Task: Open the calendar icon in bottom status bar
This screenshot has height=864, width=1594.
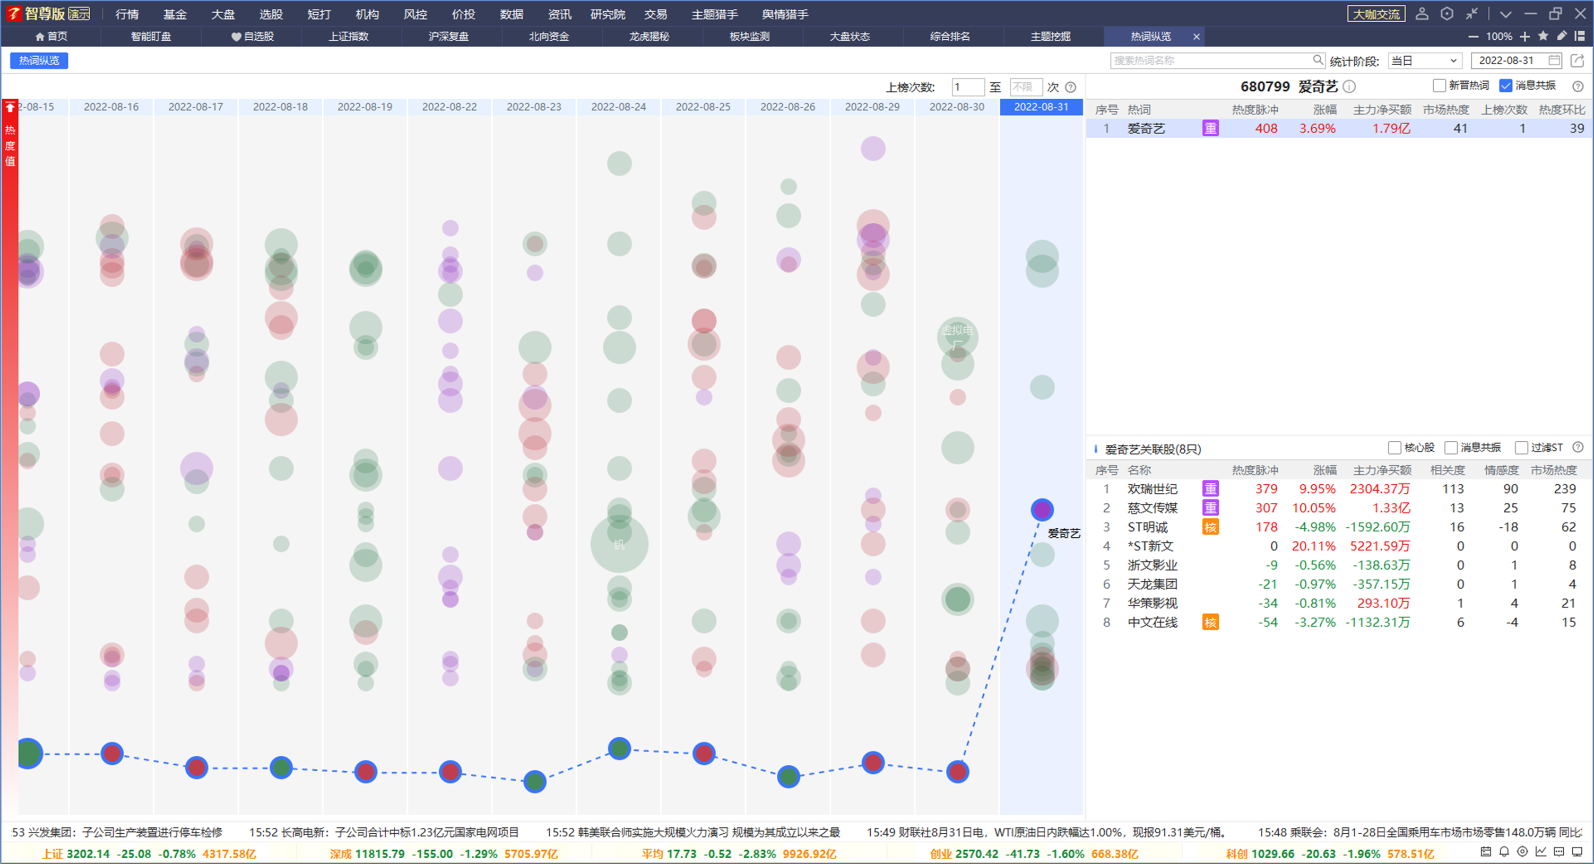Action: (x=1486, y=852)
